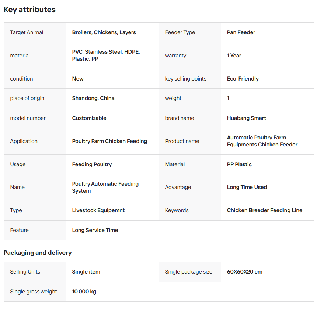Viewport: 317px width, 321px height.
Task: Select Poultry Farm Chicken Feeding application text
Action: [x=109, y=141]
